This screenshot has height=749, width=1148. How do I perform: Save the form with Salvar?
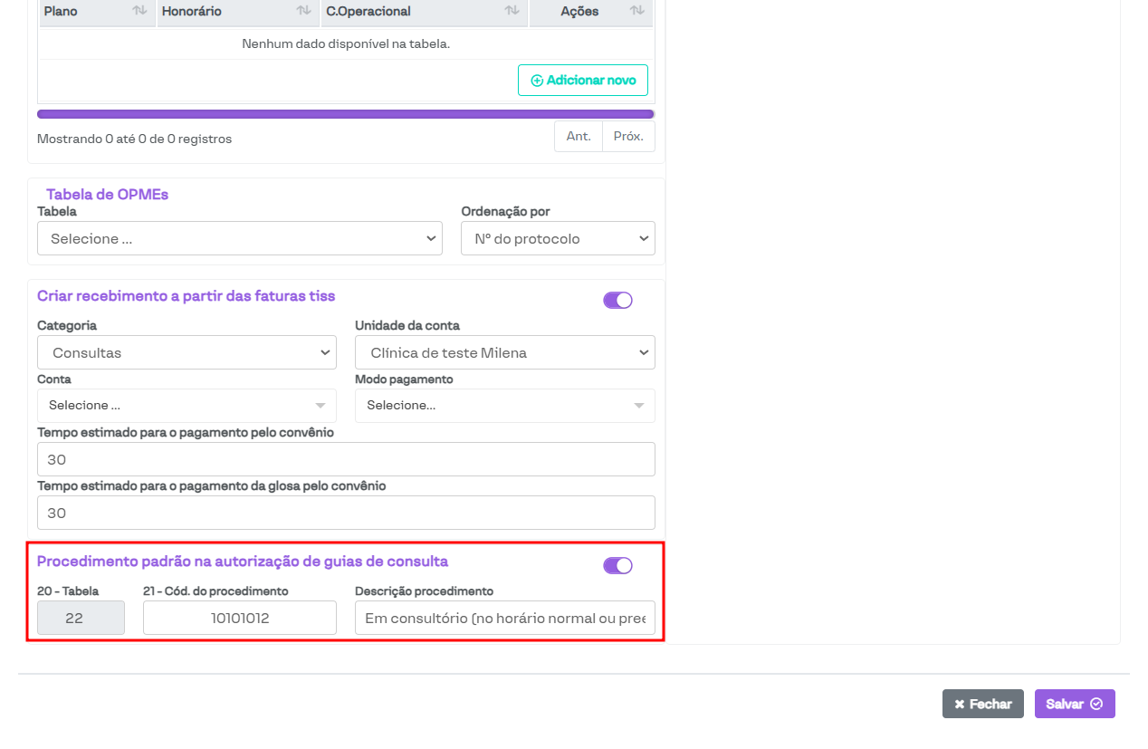pyautogui.click(x=1074, y=704)
